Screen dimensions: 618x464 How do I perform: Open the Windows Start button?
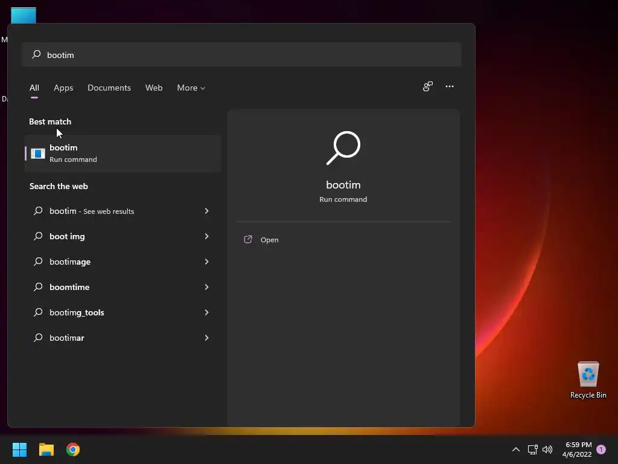tap(19, 449)
